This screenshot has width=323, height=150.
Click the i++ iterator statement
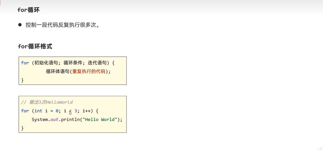[x=87, y=111]
